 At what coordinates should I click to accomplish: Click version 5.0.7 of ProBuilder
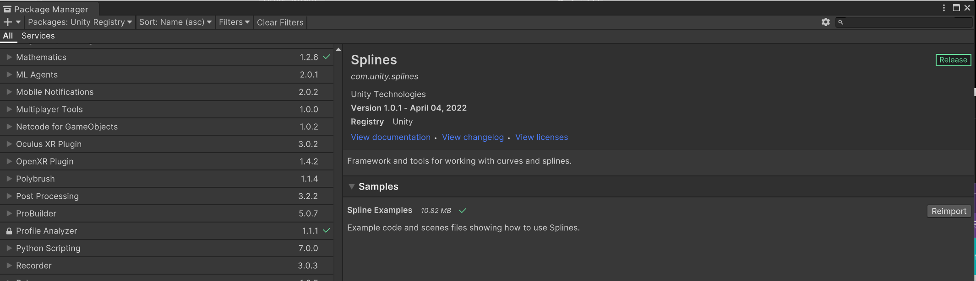click(308, 213)
